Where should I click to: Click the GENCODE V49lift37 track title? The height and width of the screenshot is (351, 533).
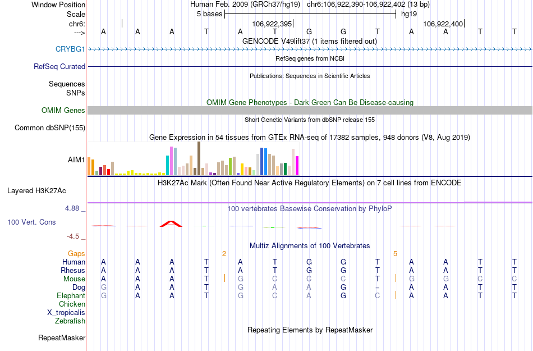309,41
